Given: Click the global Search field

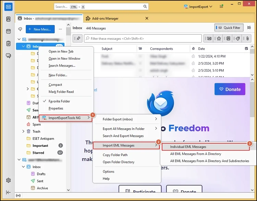Looking at the screenshot, I should (x=101, y=7).
